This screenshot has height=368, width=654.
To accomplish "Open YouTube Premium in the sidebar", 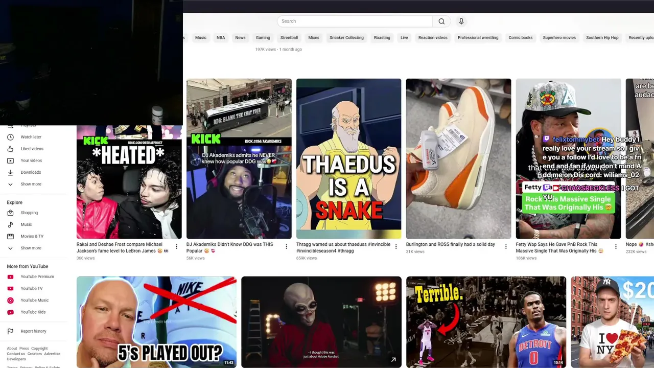I will [x=37, y=277].
